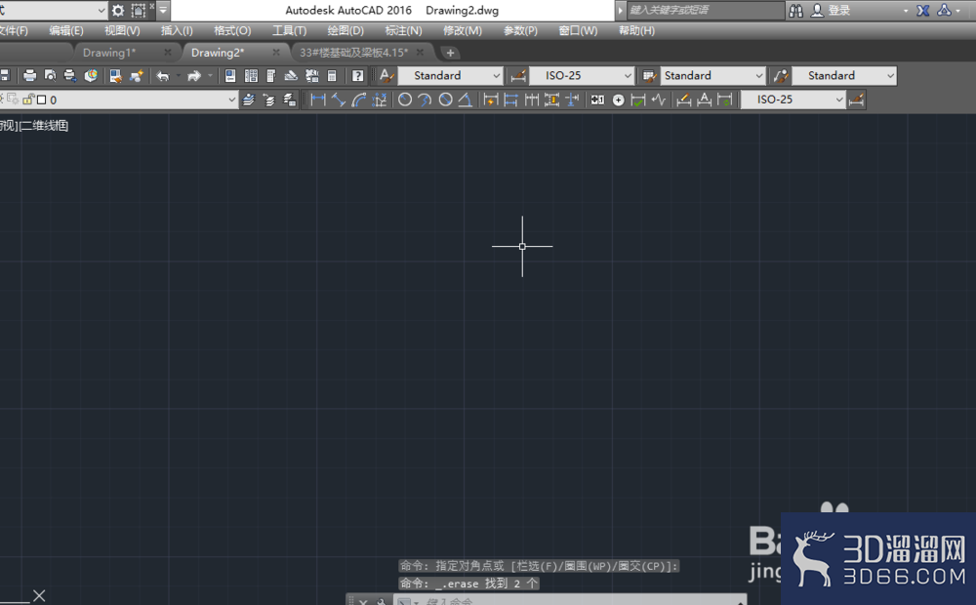Screen dimensions: 976x605
Task: Select the Arc Length dimension tool
Action: pyautogui.click(x=359, y=100)
